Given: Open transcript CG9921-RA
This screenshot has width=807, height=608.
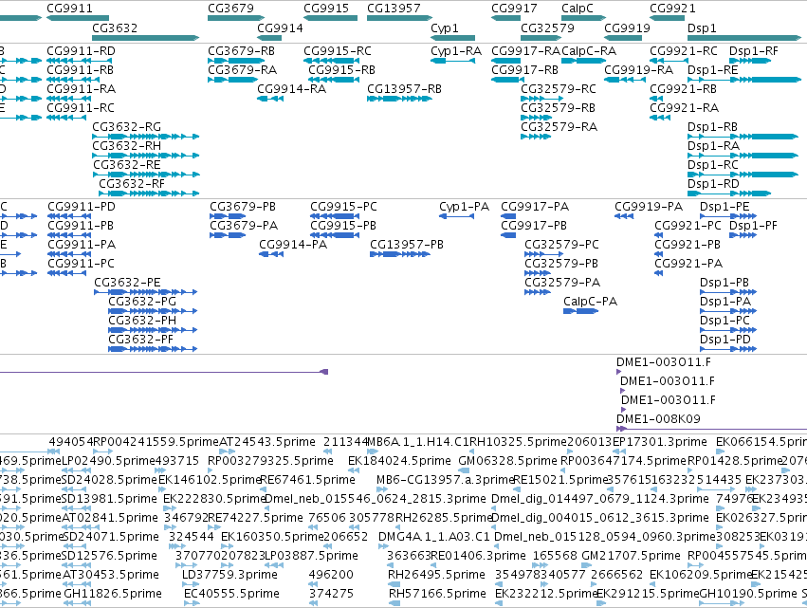Looking at the screenshot, I should [x=660, y=118].
